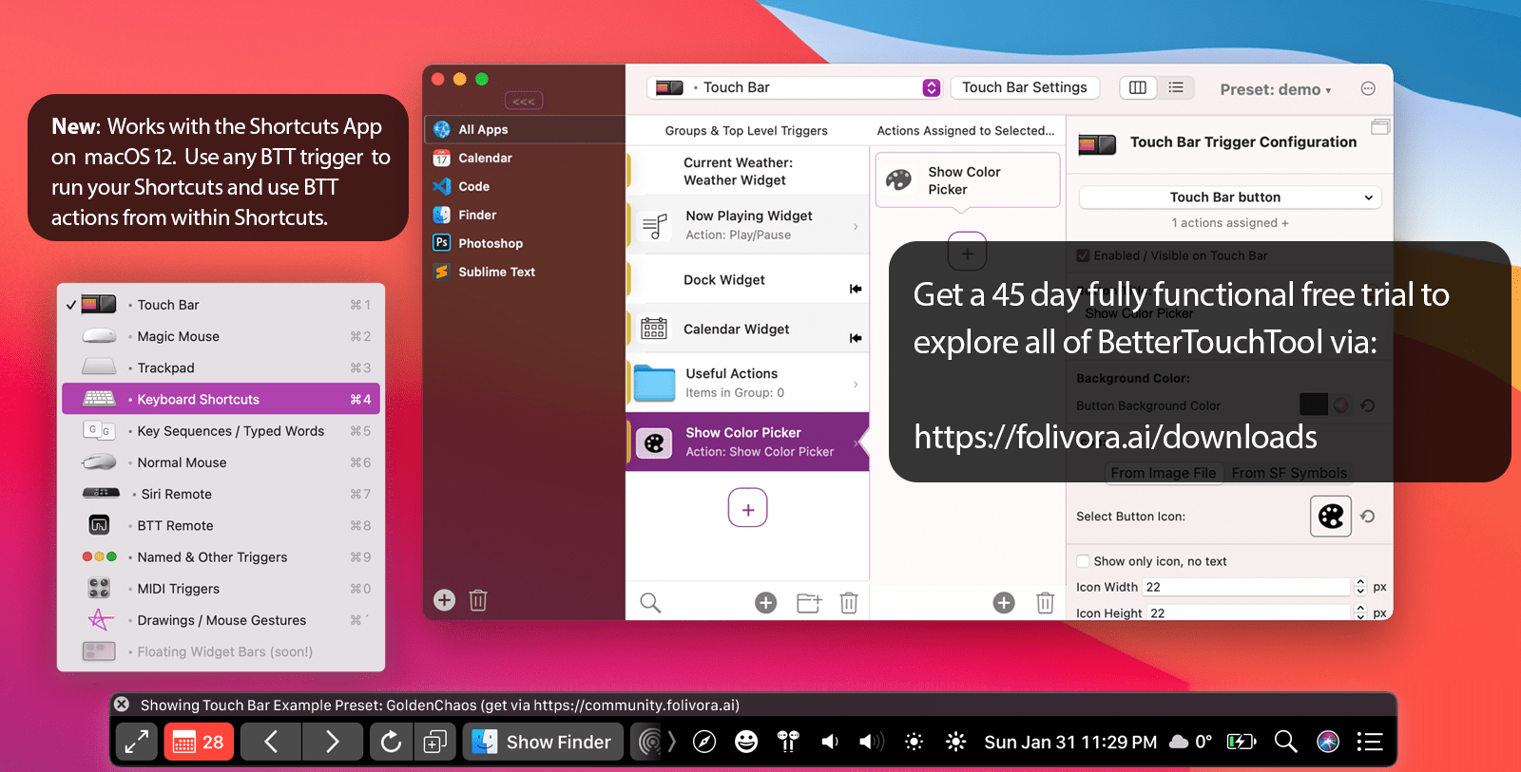The image size is (1521, 772).
Task: Delete the assigned action with trash icon
Action: (x=1045, y=602)
